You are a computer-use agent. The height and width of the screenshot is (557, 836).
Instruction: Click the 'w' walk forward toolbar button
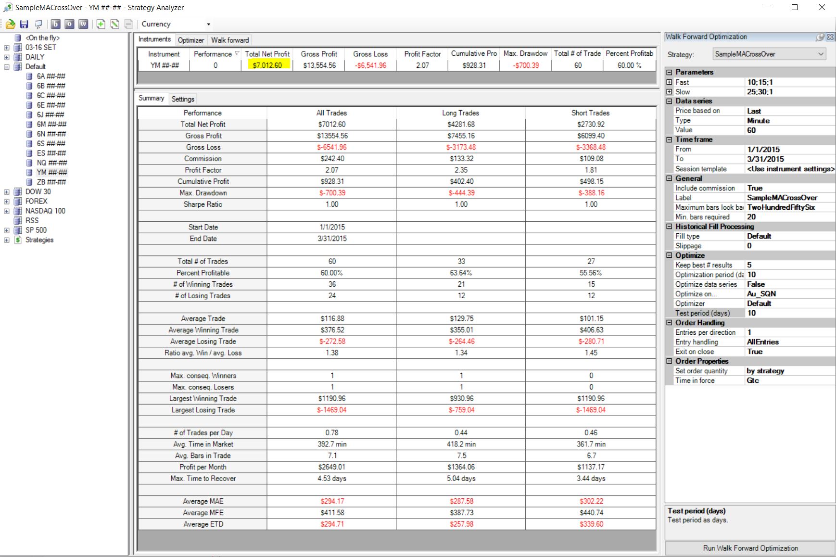coord(83,24)
